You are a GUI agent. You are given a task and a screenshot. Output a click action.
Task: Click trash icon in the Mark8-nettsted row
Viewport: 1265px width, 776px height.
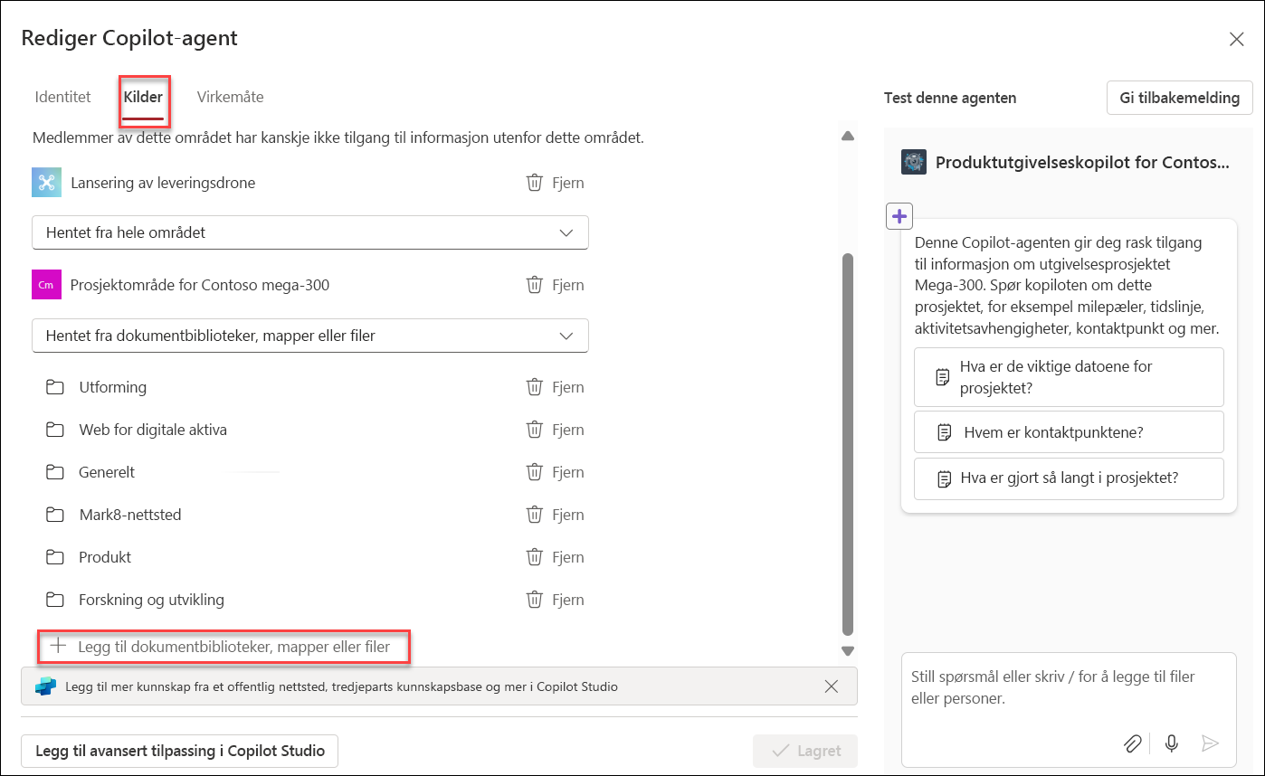coord(535,515)
